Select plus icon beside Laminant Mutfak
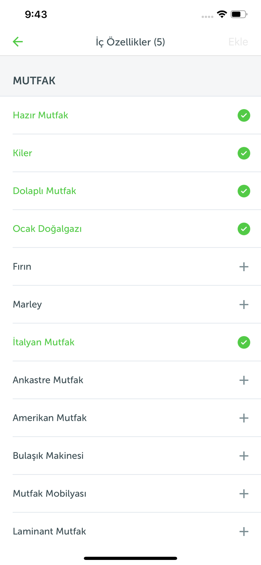Image resolution: width=261 pixels, height=565 pixels. [244, 532]
